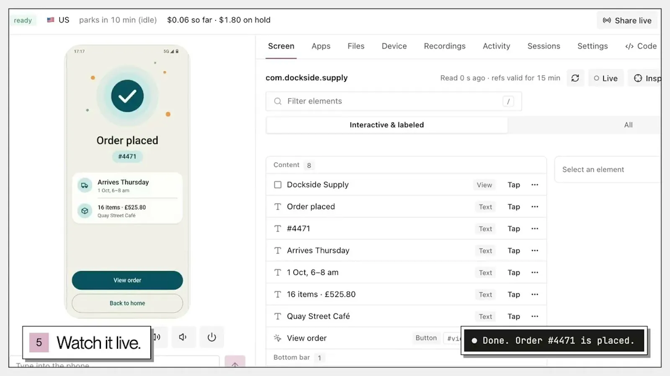The height and width of the screenshot is (376, 670).
Task: Open the more options for Dockside Supply row
Action: (535, 185)
